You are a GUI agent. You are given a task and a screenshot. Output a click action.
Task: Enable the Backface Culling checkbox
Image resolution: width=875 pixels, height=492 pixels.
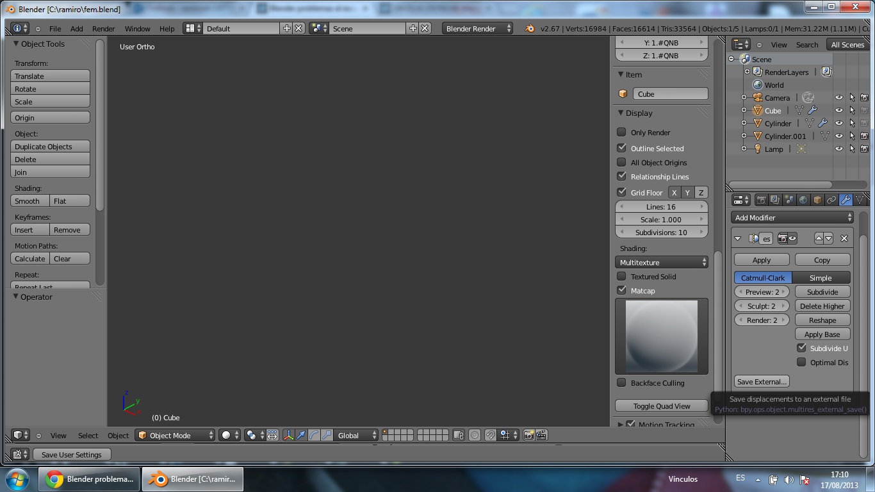pos(621,382)
